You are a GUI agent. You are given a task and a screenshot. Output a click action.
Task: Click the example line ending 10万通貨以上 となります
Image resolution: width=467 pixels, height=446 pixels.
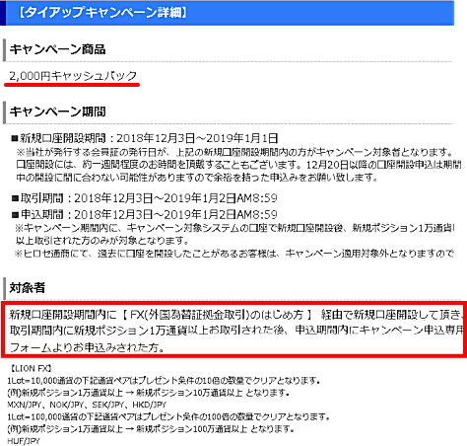click(x=148, y=393)
